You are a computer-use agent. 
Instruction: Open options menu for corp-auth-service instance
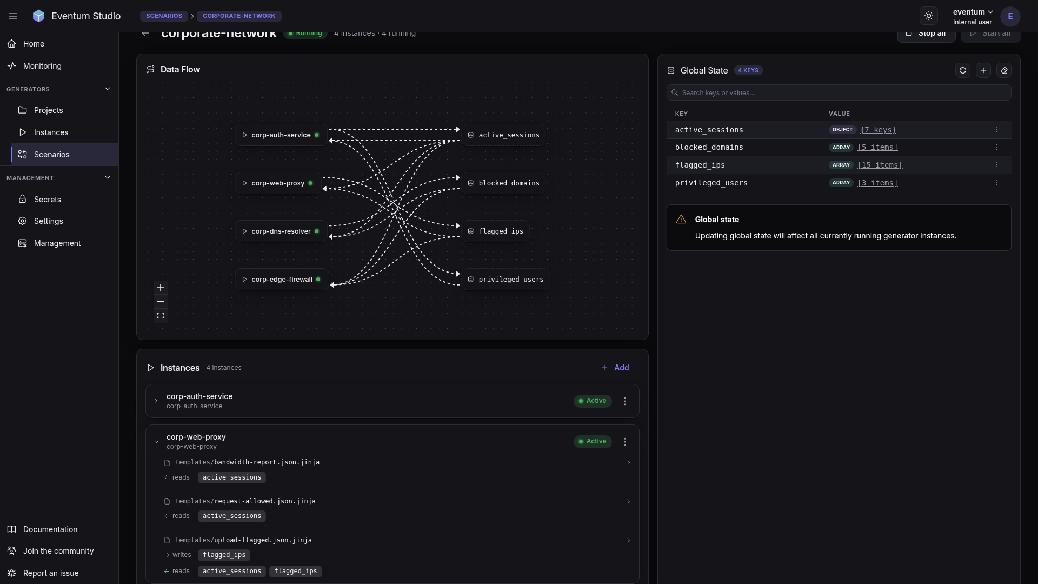coord(625,401)
